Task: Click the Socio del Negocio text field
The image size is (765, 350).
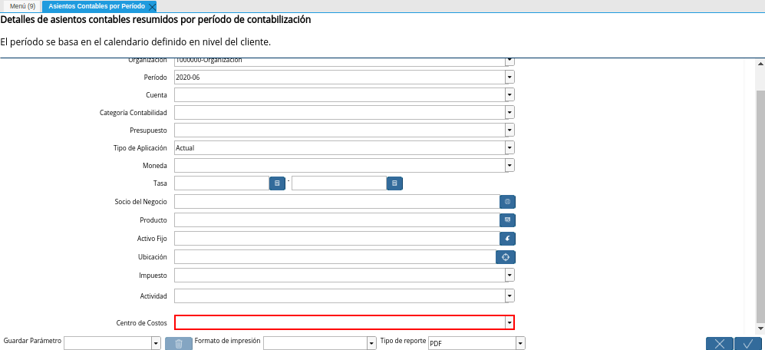Action: click(337, 202)
